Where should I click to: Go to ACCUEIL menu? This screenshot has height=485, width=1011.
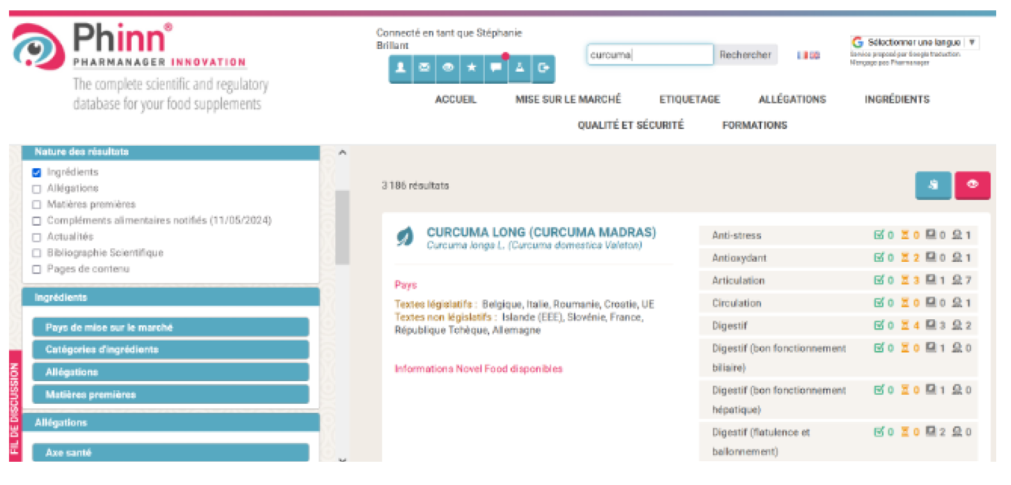(456, 99)
